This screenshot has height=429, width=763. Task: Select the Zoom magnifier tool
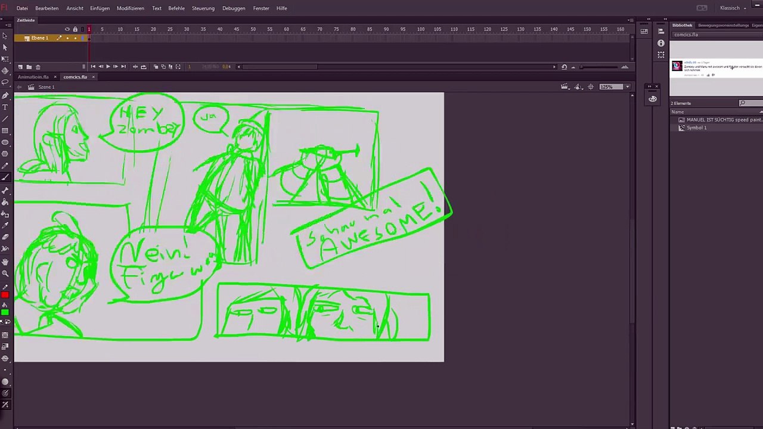pyautogui.click(x=5, y=273)
